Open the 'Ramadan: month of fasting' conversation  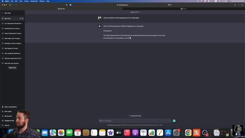(x=13, y=43)
